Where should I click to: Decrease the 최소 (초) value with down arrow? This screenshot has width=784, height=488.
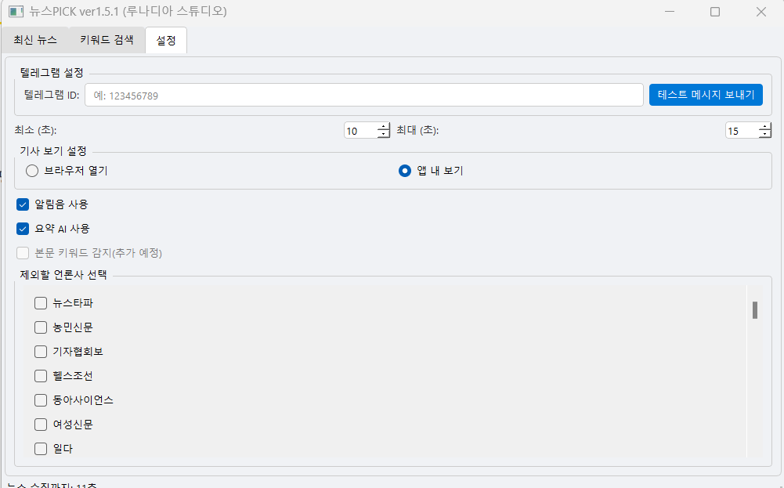383,135
